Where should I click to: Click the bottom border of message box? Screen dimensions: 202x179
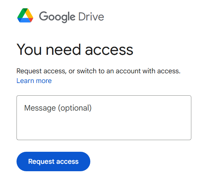coord(104,140)
